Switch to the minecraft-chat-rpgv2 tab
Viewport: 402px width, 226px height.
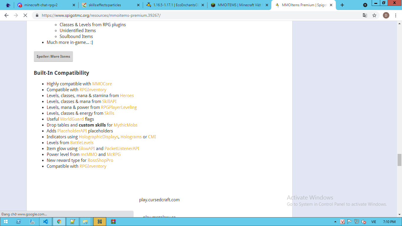coord(41,5)
